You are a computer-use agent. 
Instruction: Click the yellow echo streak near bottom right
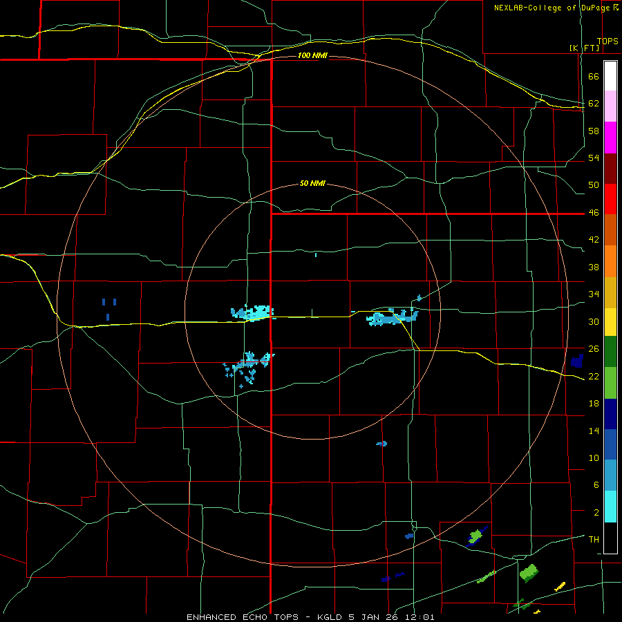click(x=560, y=586)
